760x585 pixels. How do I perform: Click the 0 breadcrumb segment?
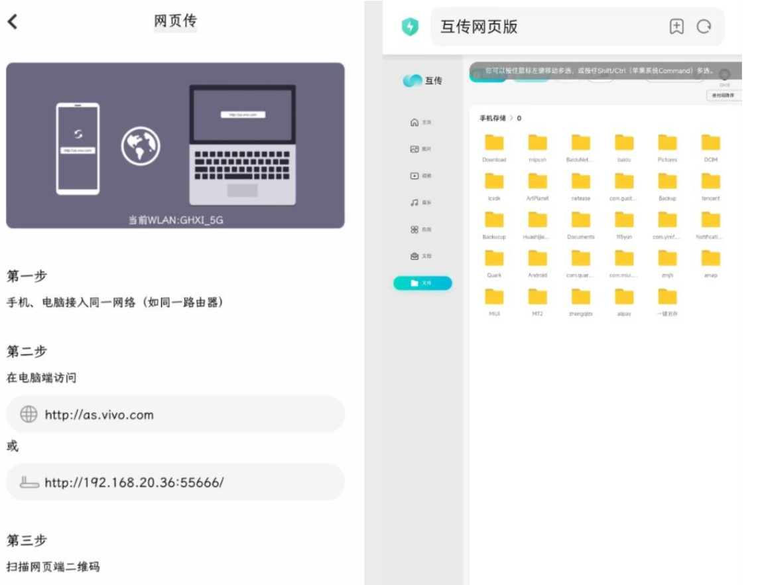(x=519, y=118)
